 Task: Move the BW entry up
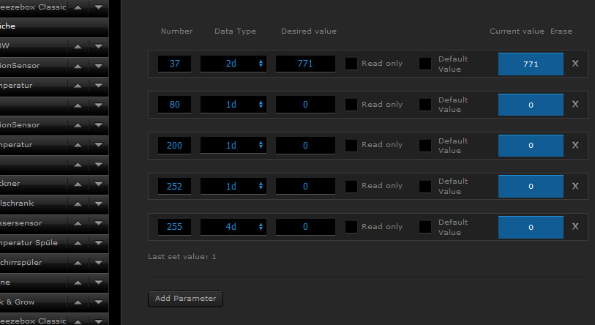click(x=78, y=46)
